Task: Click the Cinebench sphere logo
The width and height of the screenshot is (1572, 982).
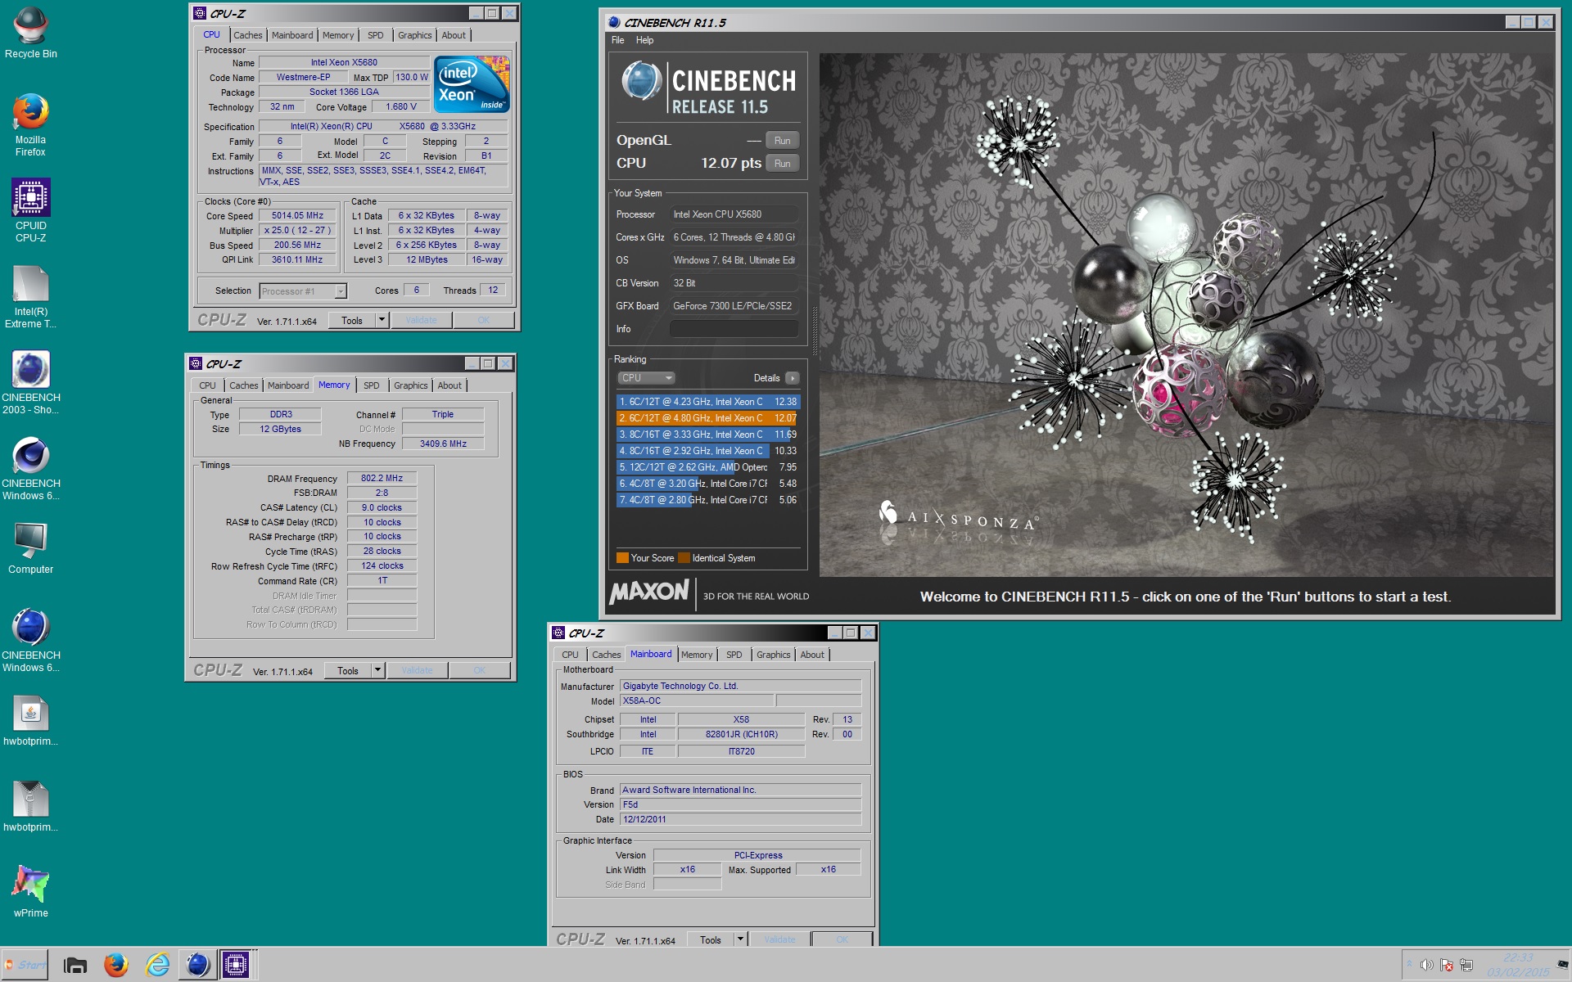Action: [x=641, y=81]
